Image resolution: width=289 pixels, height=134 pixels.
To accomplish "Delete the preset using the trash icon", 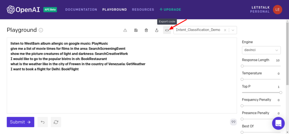I will (146, 30).
